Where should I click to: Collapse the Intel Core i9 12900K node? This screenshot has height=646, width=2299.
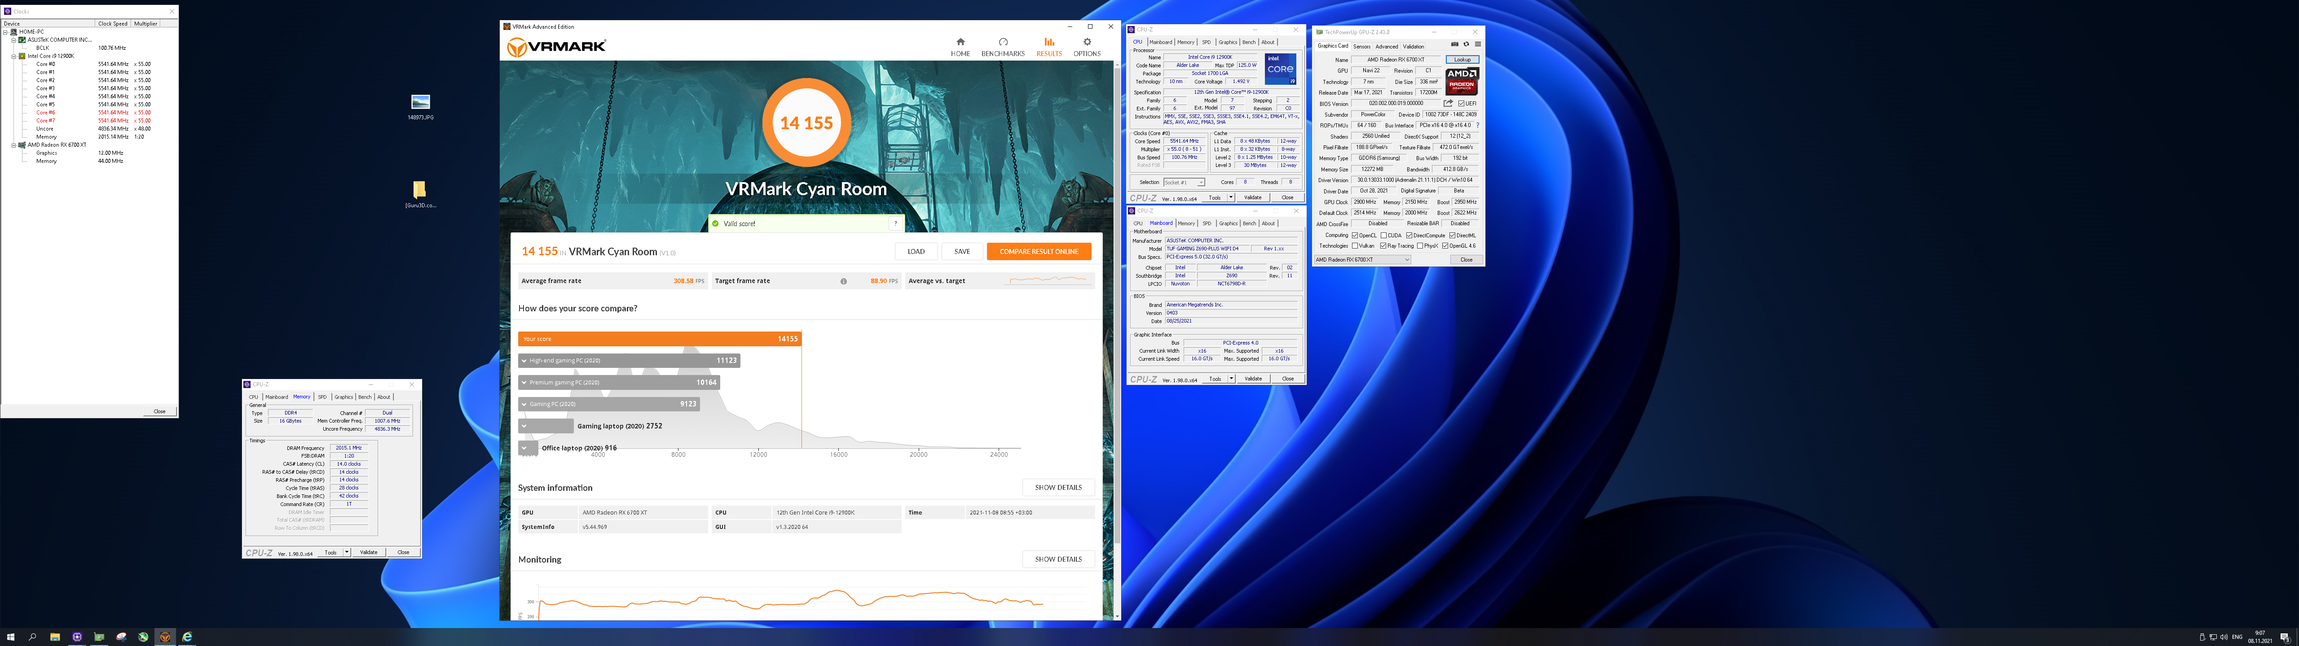click(13, 56)
